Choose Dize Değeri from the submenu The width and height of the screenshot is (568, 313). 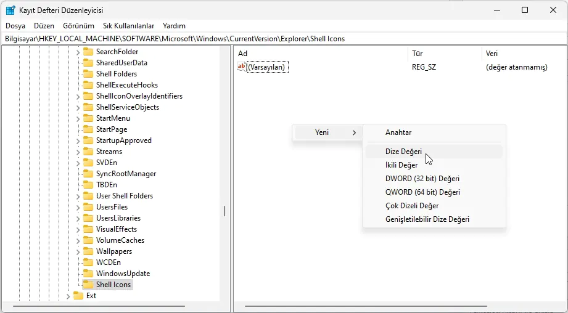(403, 152)
